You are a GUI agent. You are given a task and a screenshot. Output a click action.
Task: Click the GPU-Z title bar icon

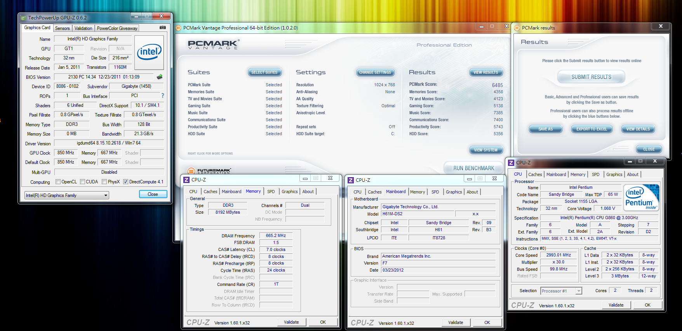23,18
